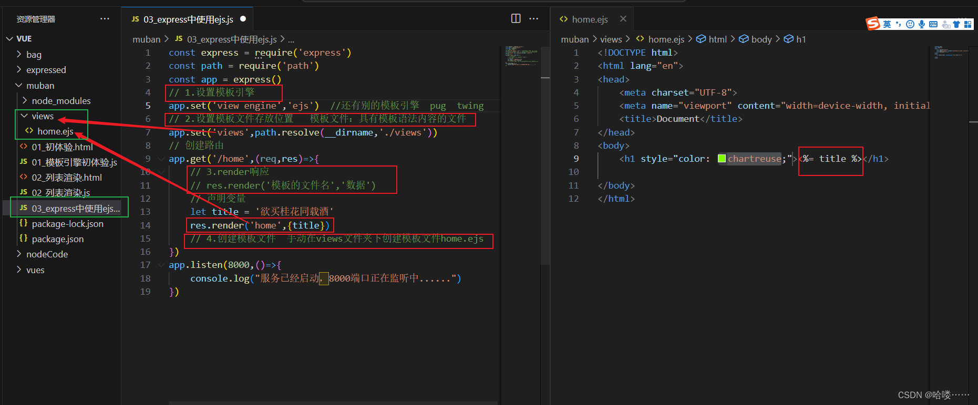Switch to 03_express中使用ejs.js tab
Image resolution: width=978 pixels, height=405 pixels.
[x=187, y=19]
